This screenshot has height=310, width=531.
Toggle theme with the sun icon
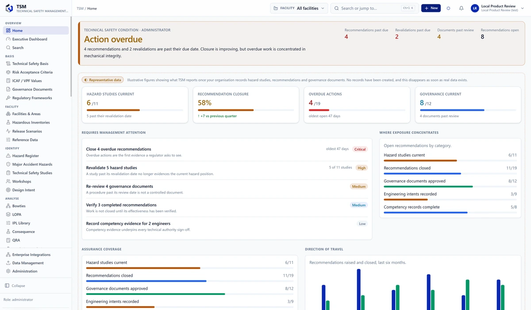tap(449, 8)
